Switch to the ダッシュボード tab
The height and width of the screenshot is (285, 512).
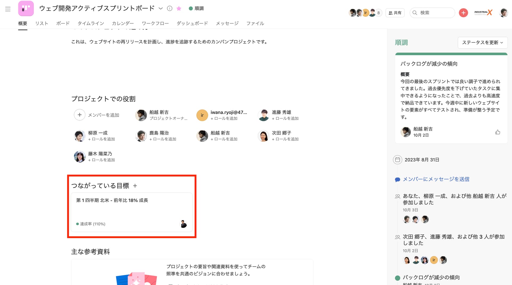click(192, 23)
